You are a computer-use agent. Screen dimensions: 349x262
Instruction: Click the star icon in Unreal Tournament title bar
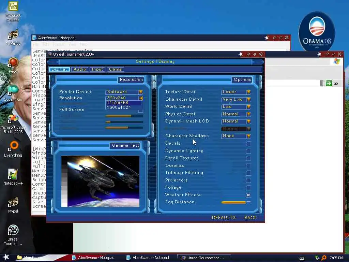pos(240,54)
